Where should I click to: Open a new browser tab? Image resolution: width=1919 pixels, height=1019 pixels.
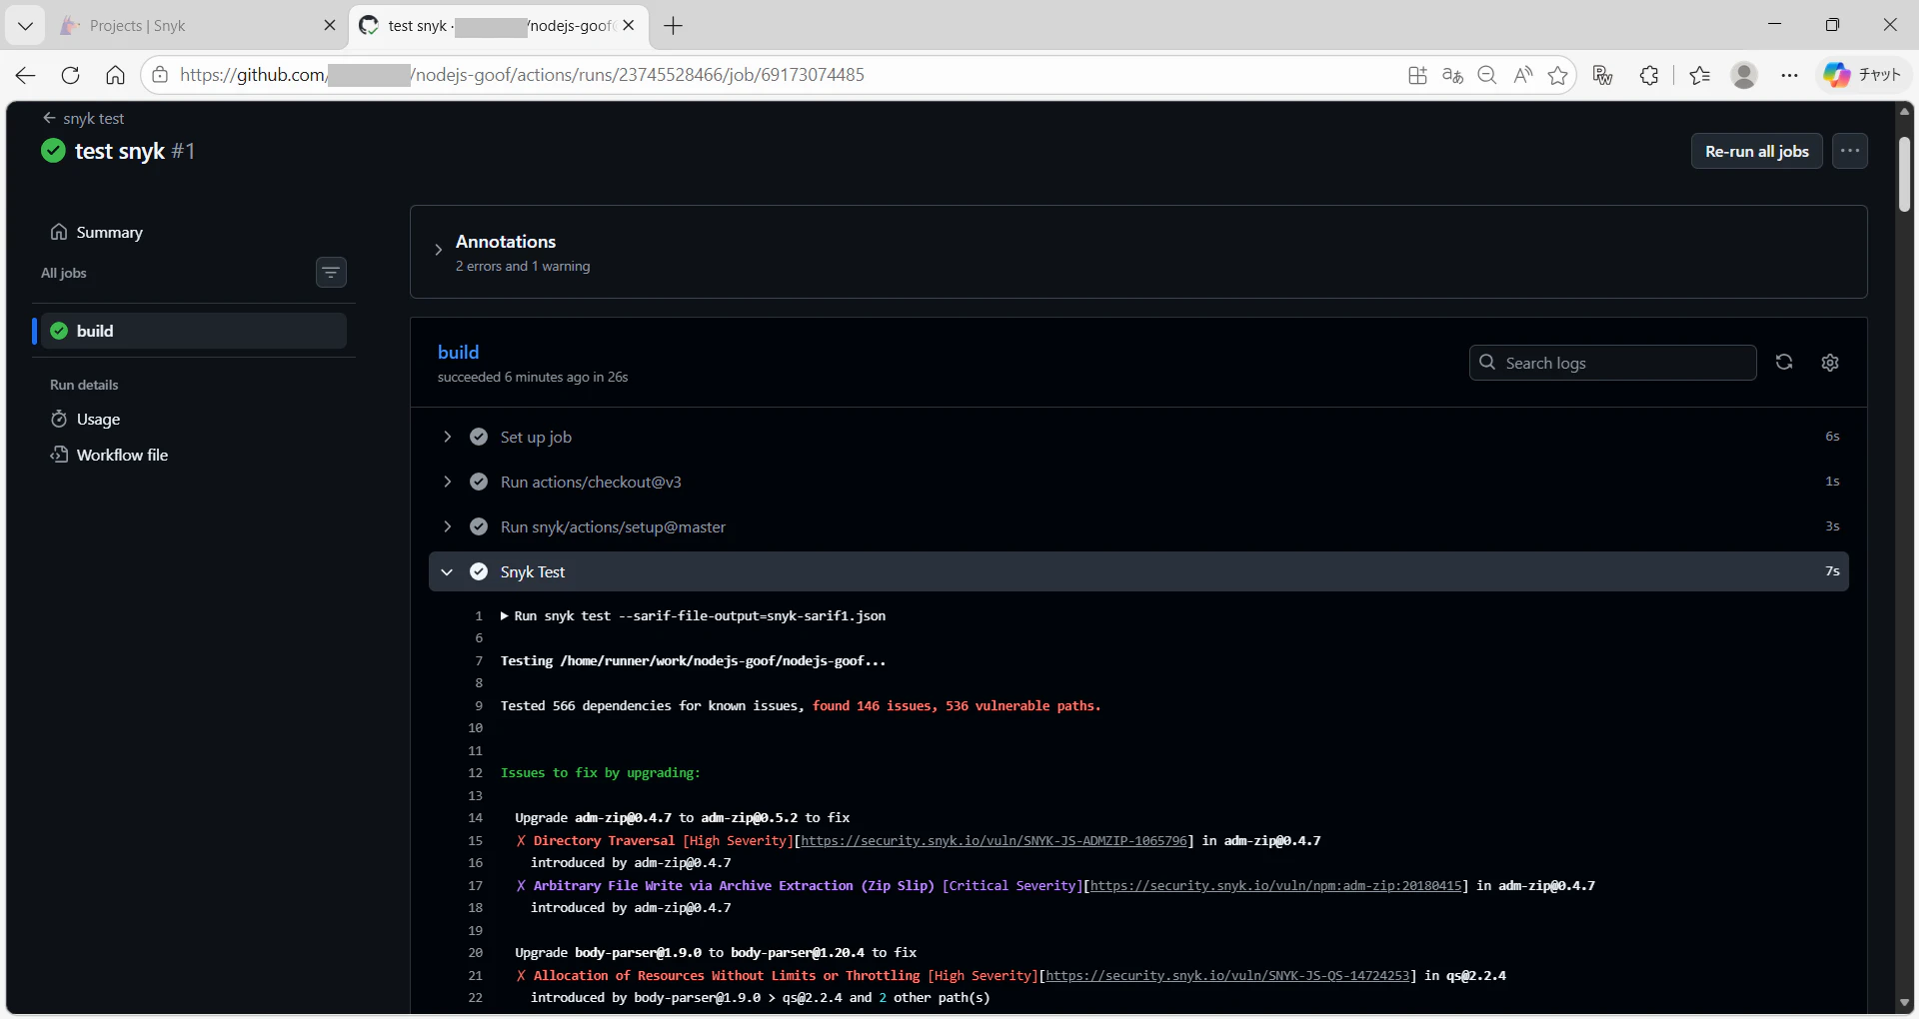pos(674,26)
